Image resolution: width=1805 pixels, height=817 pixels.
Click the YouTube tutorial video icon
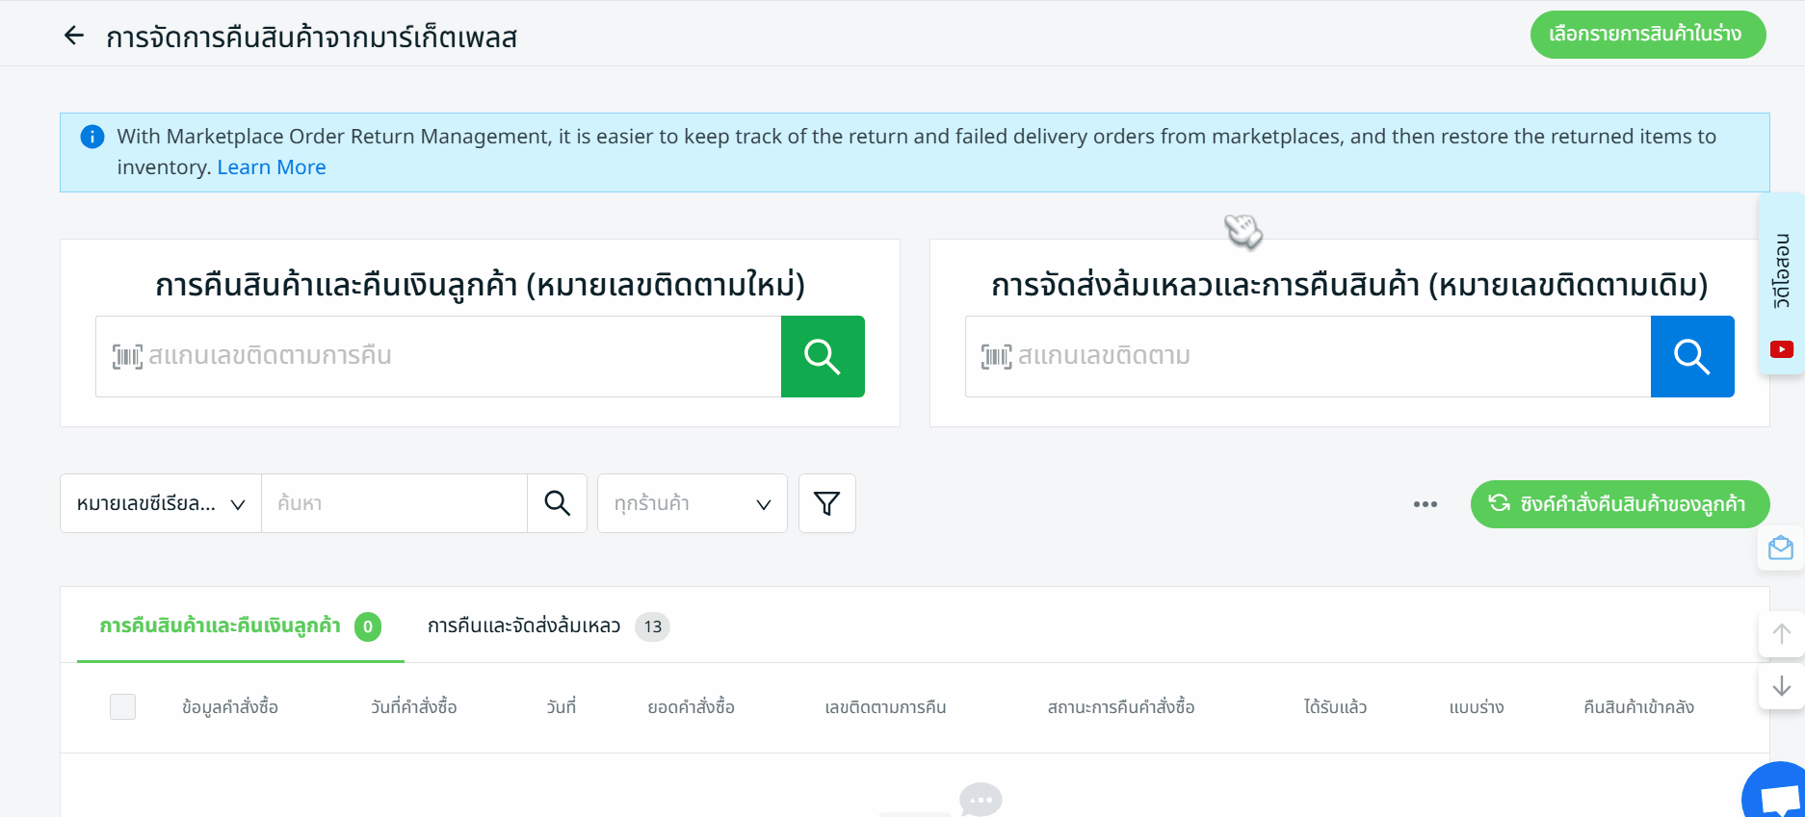(1781, 349)
